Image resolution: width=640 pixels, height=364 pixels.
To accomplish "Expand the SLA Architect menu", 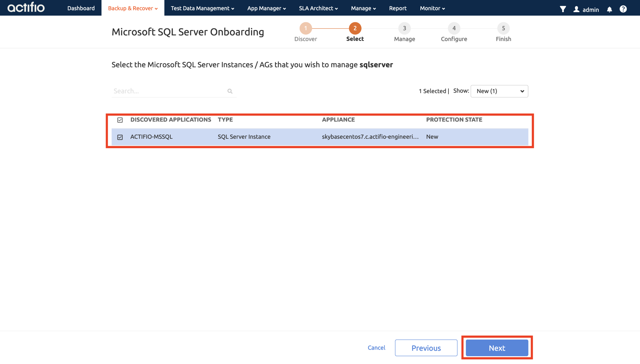I will 318,8.
